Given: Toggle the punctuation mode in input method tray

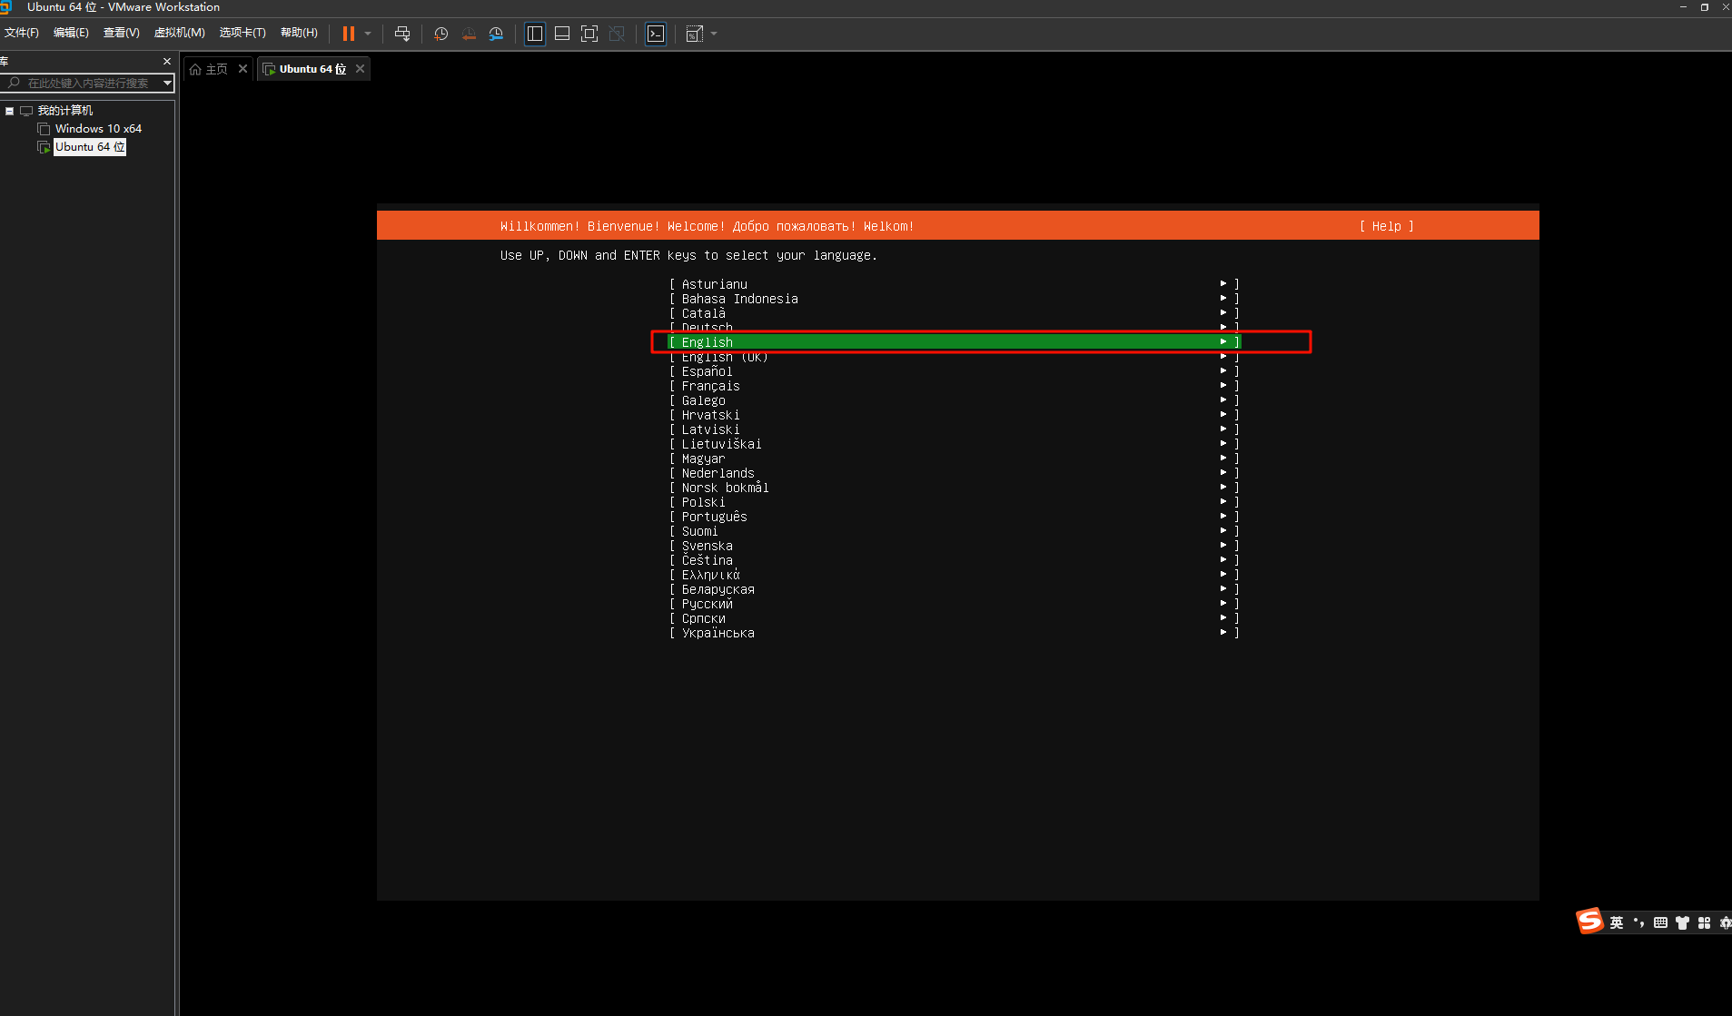Looking at the screenshot, I should pyautogui.click(x=1638, y=922).
